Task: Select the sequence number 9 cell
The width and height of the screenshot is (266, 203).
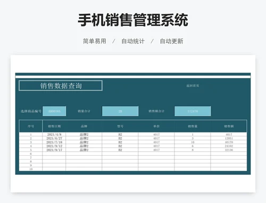Action: click(x=31, y=165)
